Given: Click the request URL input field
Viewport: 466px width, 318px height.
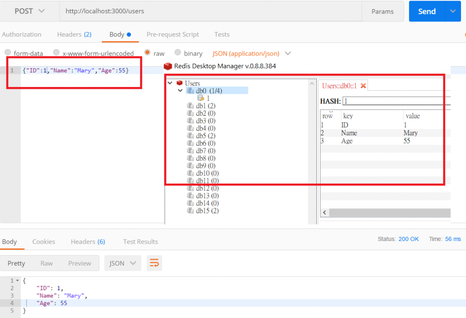Looking at the screenshot, I should [211, 11].
